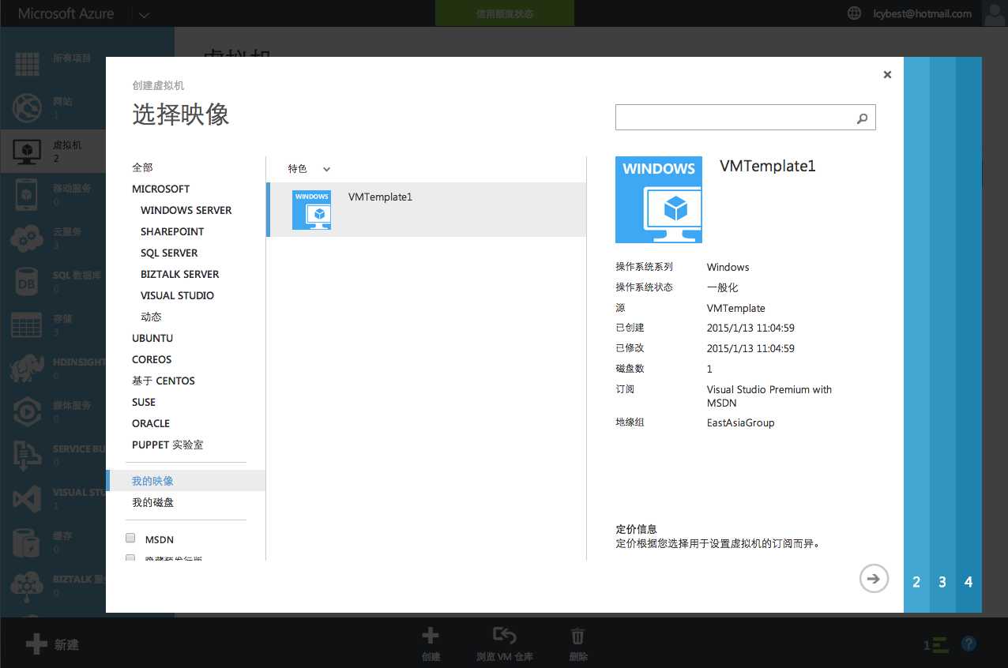The height and width of the screenshot is (668, 1008).
Task: Expand the Microsoft Azure header dropdown chevron
Action: coord(143,14)
